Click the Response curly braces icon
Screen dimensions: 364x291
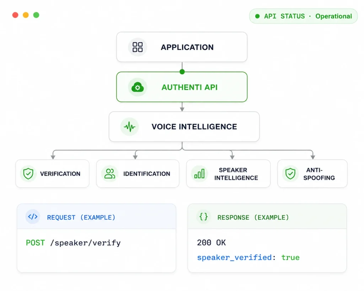pyautogui.click(x=204, y=217)
